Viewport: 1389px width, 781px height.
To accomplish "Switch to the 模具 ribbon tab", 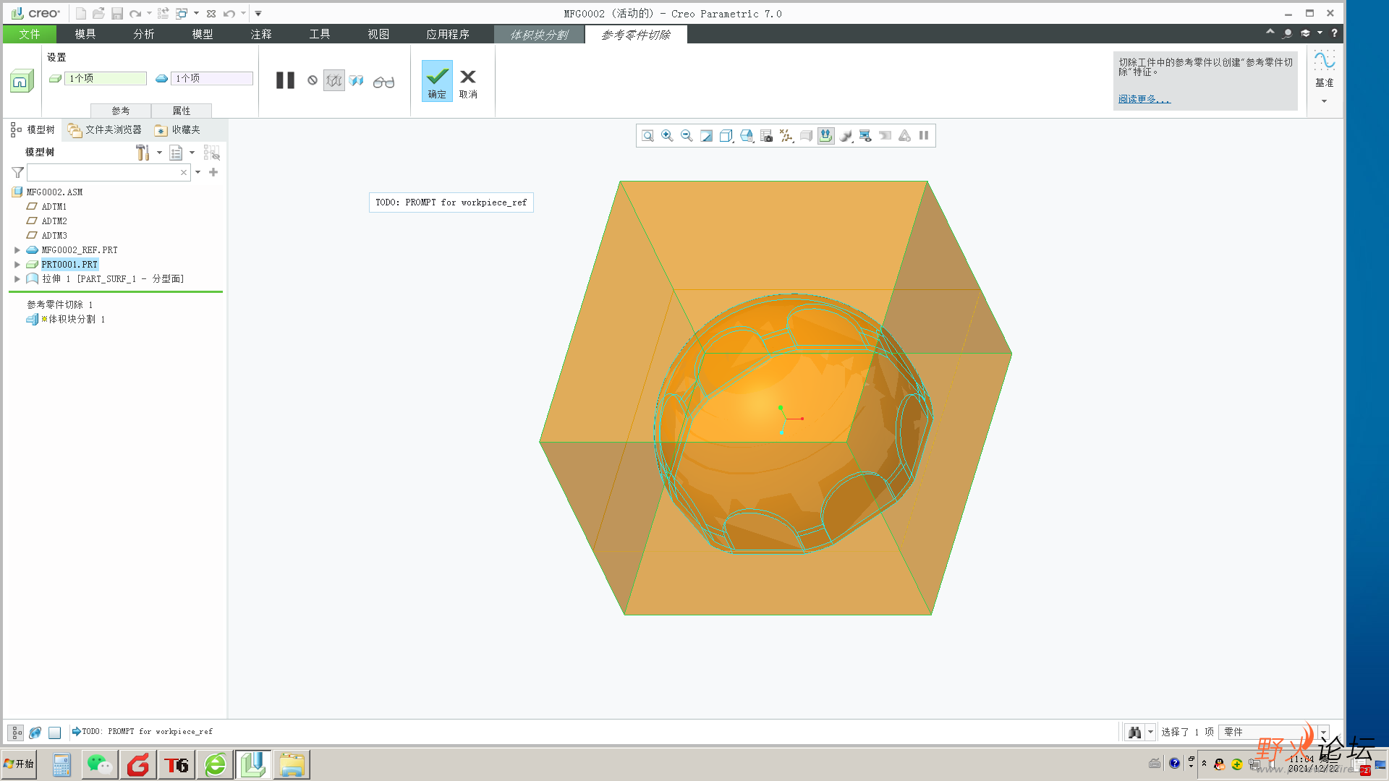I will coord(85,34).
